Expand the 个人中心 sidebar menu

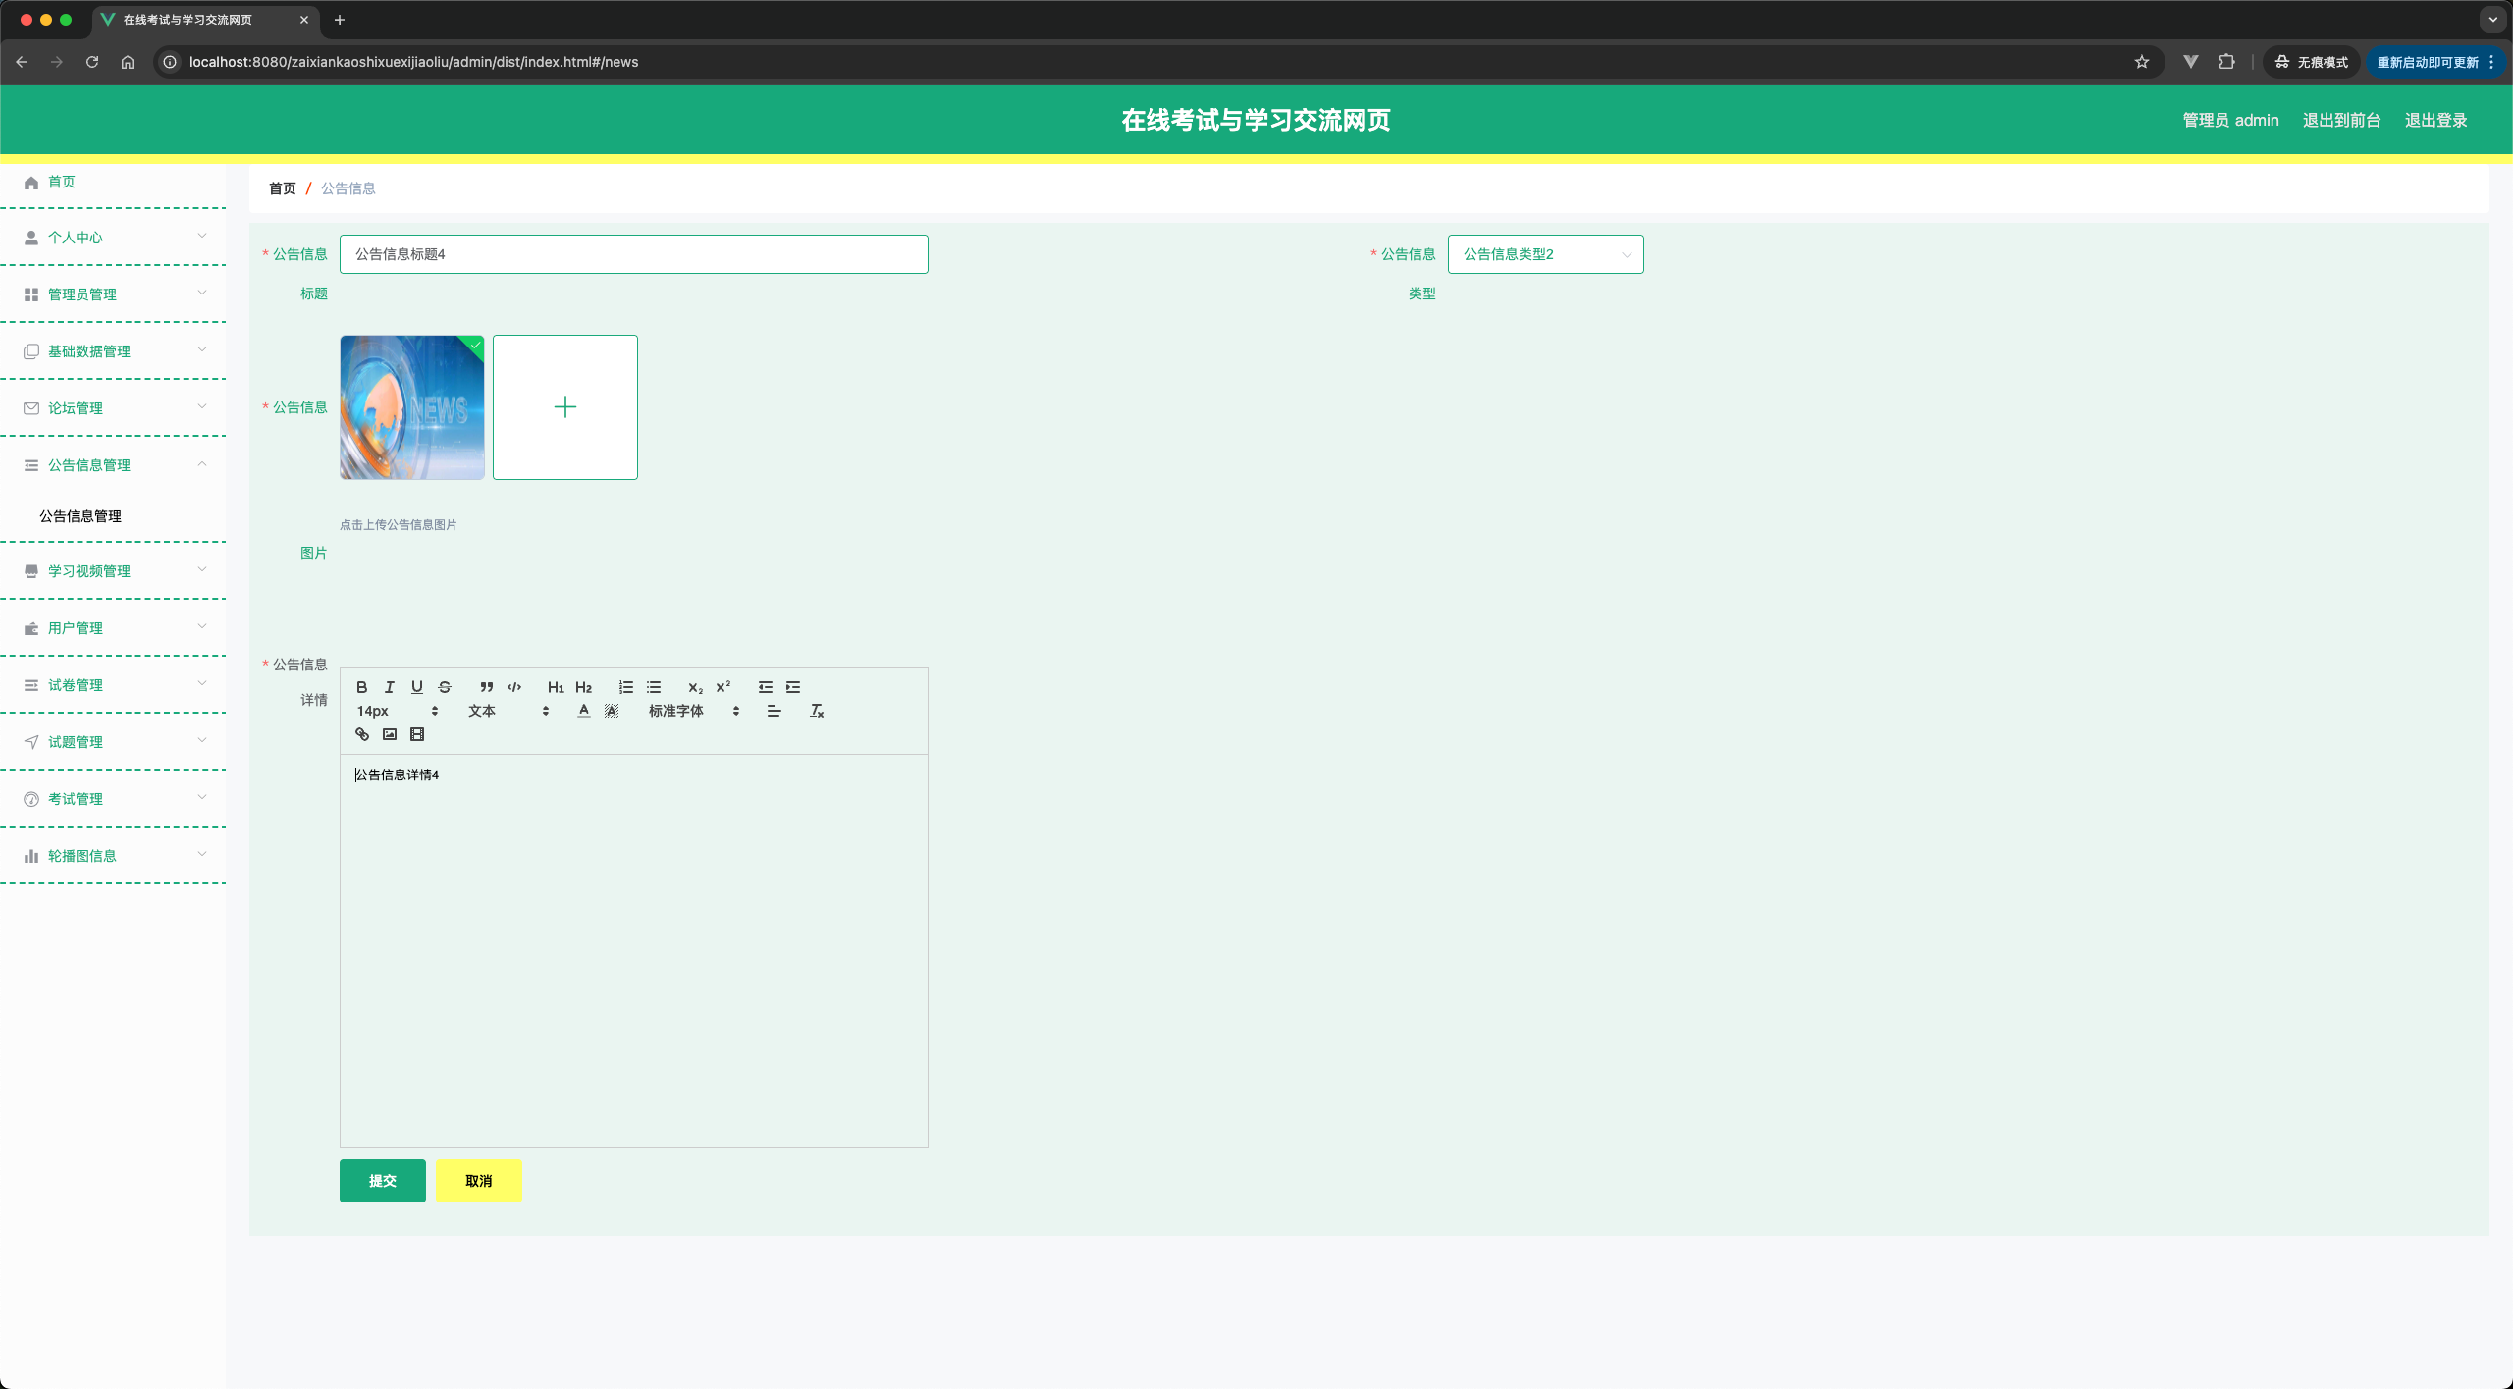pos(113,238)
